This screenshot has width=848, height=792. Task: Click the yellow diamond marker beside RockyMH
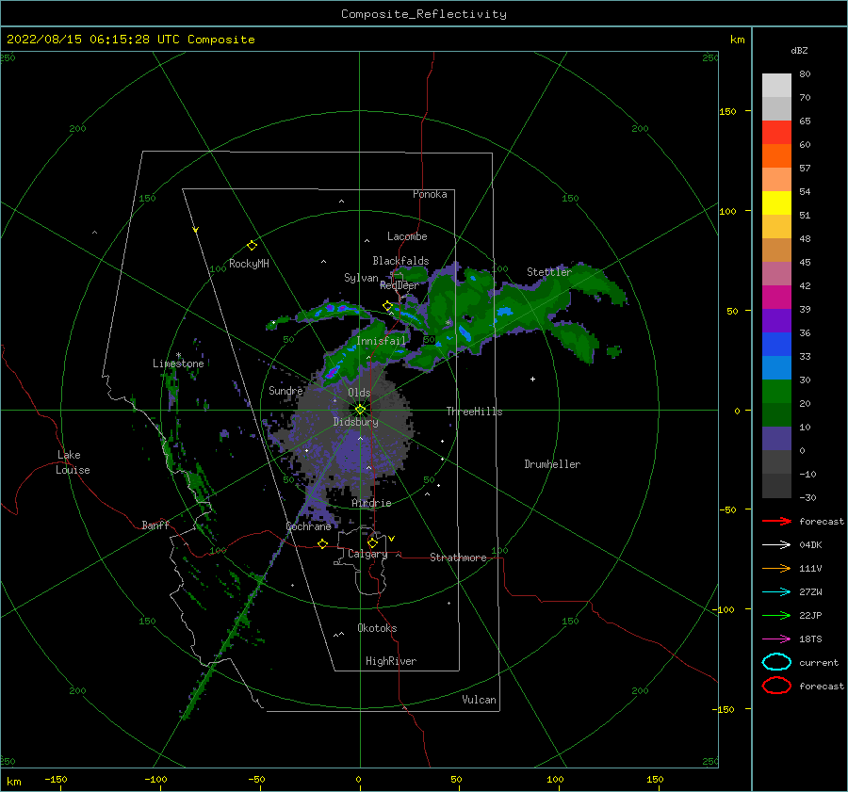click(252, 246)
